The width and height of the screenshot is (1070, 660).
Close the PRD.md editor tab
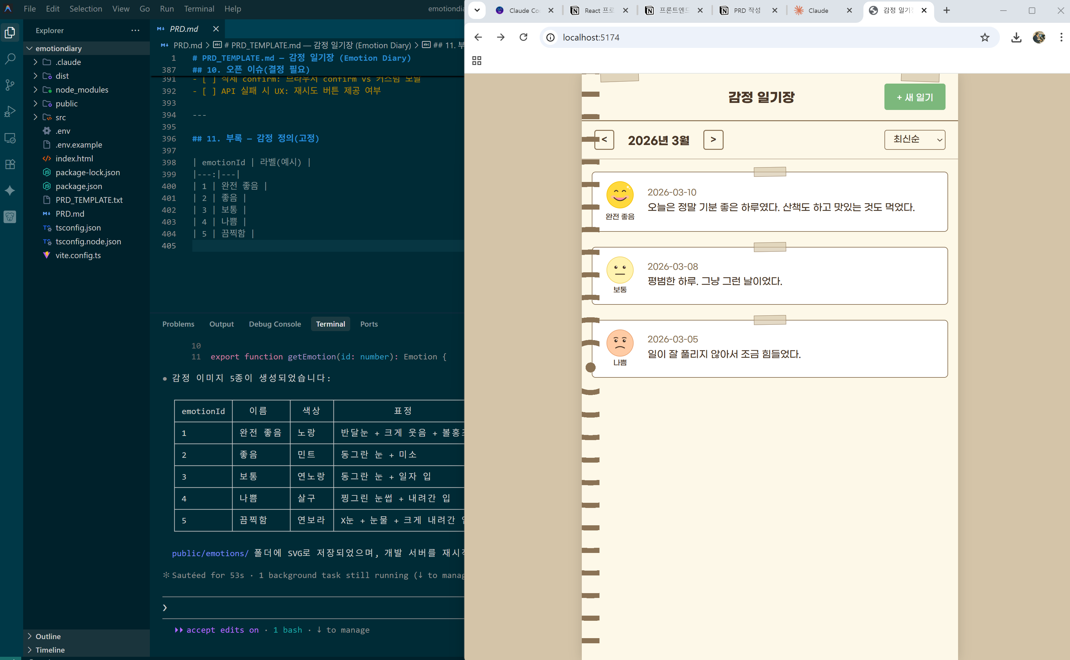[x=216, y=29]
